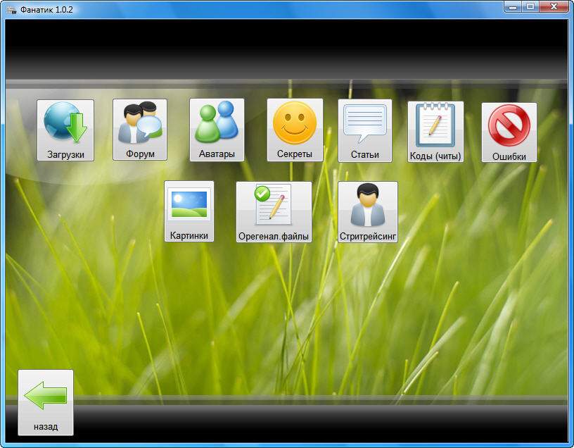This screenshot has width=574, height=448.
Task: Open the Коды (читы) notepad tile
Action: tap(435, 132)
